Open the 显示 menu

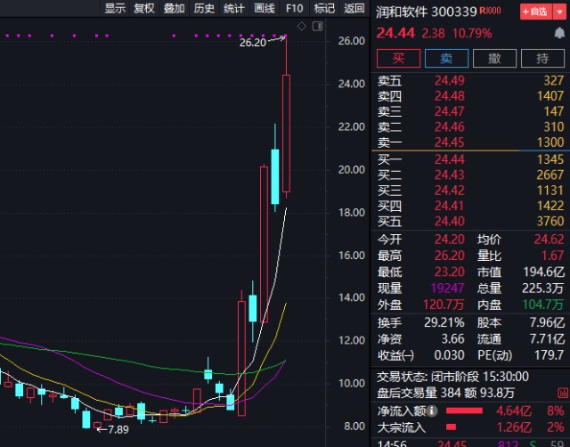coord(115,8)
